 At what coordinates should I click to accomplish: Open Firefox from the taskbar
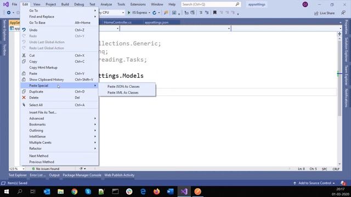pos(157,192)
